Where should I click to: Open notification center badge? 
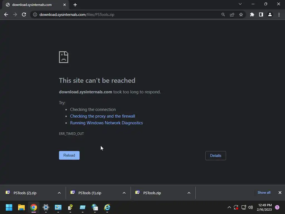[277, 207]
